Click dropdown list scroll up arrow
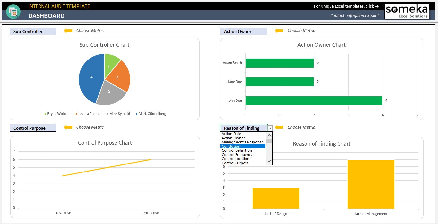Viewport: 438px width, 224px height. click(x=269, y=135)
